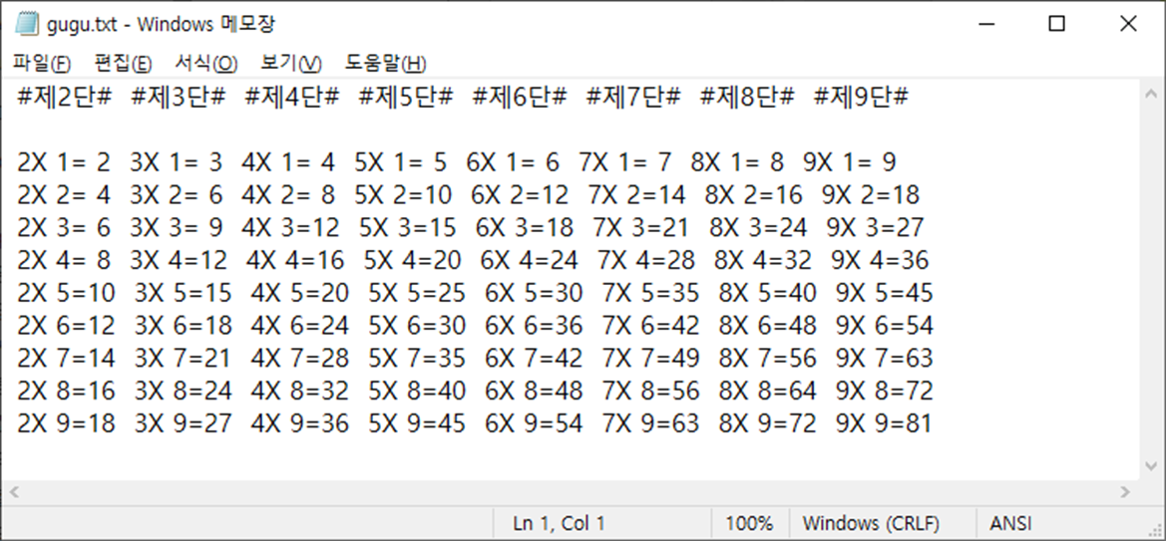This screenshot has width=1166, height=541.
Task: Click the '#제9단#' header text
Action: 861,98
